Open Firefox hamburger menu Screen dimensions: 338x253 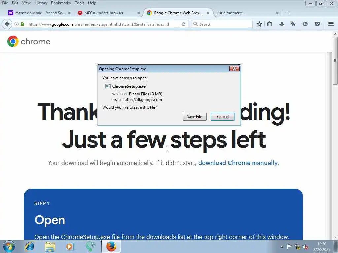[x=331, y=24]
